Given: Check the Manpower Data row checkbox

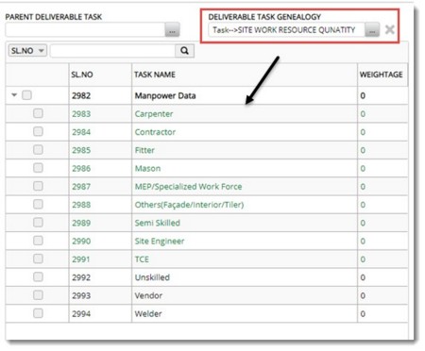Looking at the screenshot, I should tap(26, 95).
